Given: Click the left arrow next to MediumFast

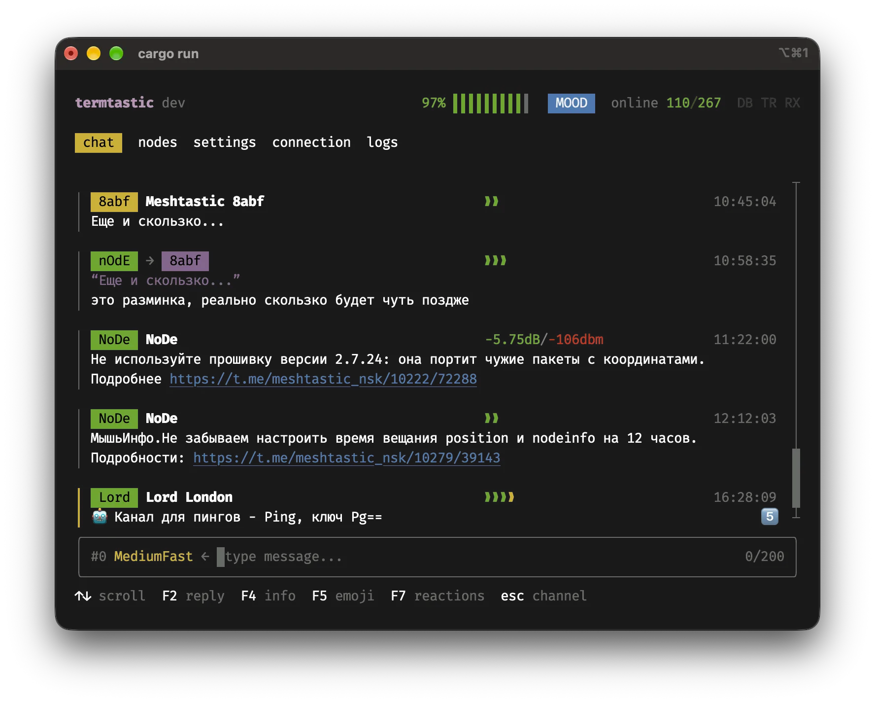Looking at the screenshot, I should (205, 557).
